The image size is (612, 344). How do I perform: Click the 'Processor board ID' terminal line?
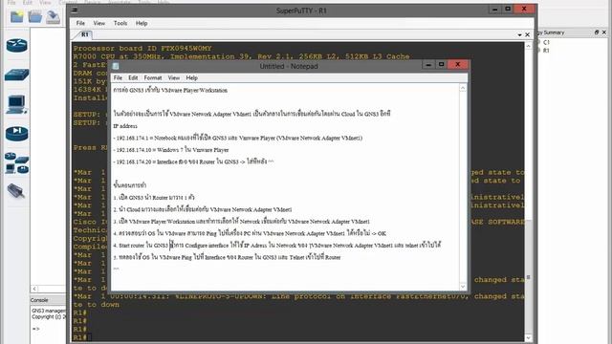(142, 49)
